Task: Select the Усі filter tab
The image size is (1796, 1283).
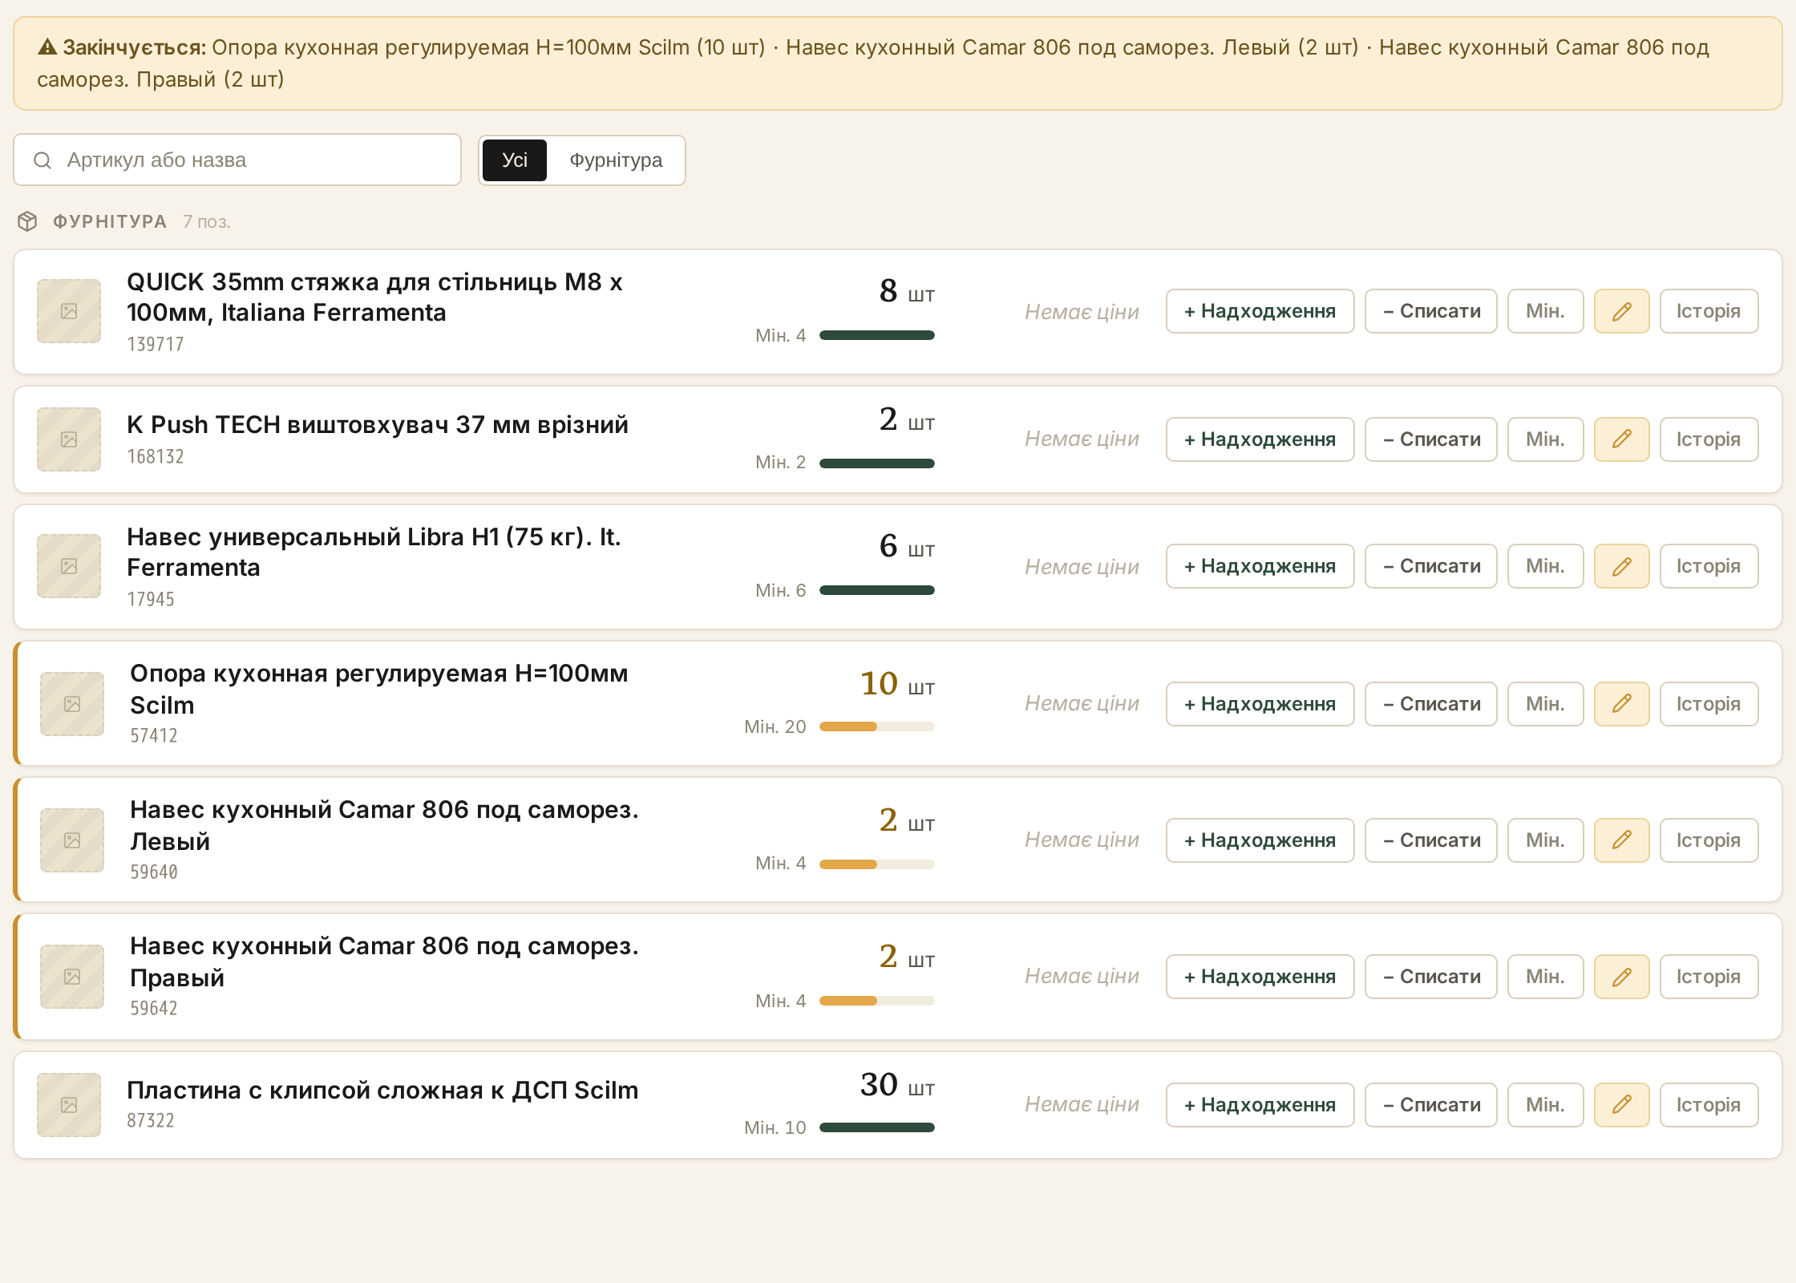Action: [515, 160]
